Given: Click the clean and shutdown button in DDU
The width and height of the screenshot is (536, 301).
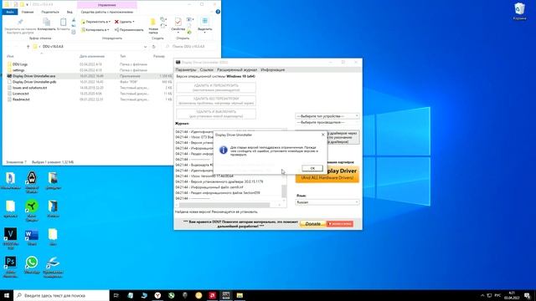Looking at the screenshot, I should (x=216, y=114).
